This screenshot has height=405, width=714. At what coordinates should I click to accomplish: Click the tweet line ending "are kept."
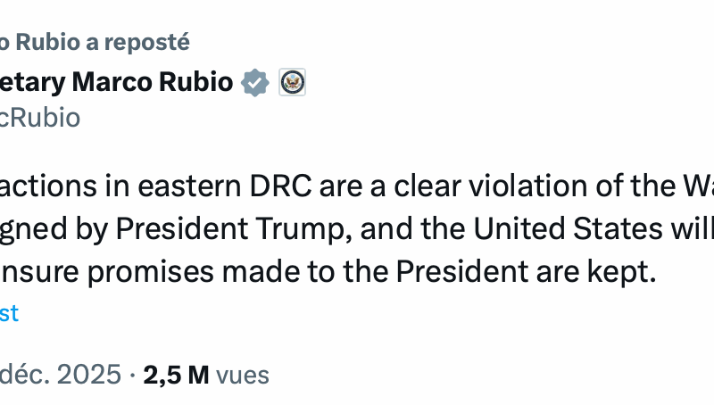click(x=328, y=274)
